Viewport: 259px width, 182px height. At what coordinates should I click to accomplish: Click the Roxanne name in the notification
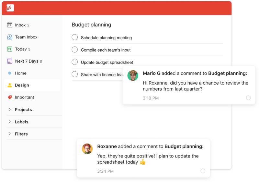point(107,147)
